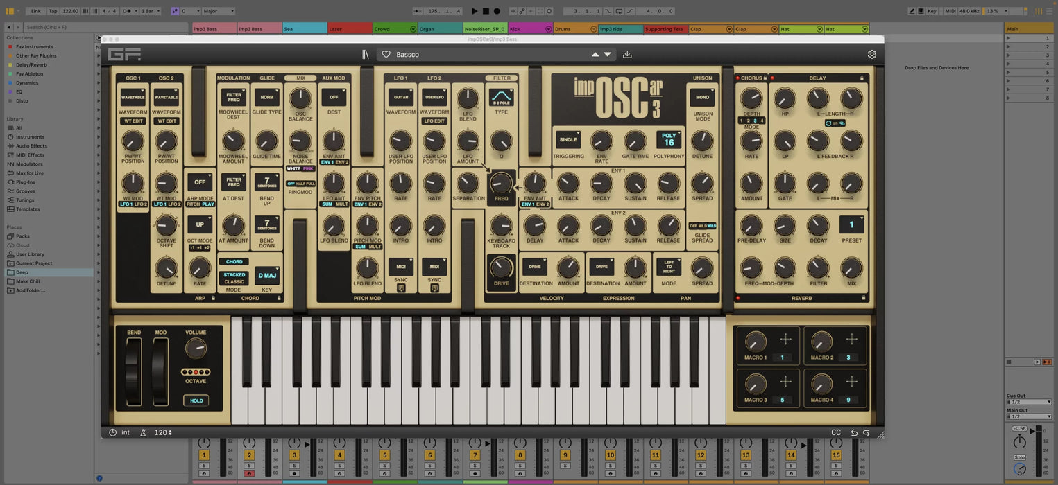
Task: Open the CC MIDI mapping icon
Action: (x=836, y=432)
